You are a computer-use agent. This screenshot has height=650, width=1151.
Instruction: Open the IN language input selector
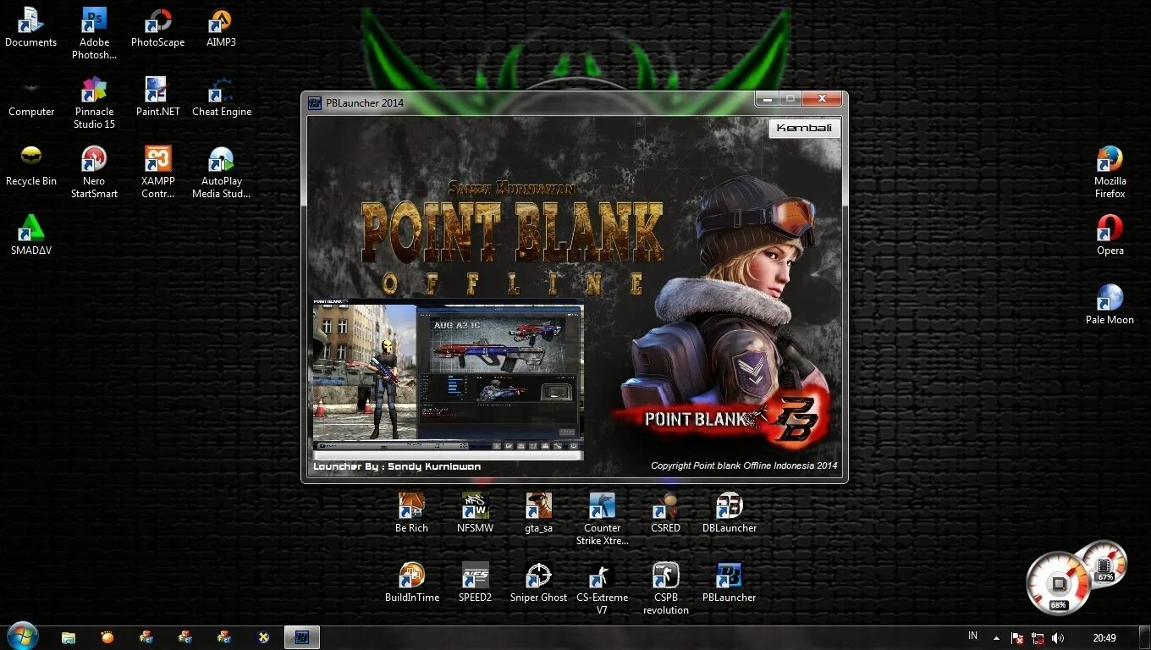[973, 636]
